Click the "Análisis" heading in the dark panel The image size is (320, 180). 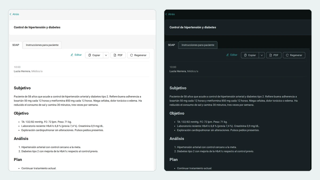pos(177,139)
